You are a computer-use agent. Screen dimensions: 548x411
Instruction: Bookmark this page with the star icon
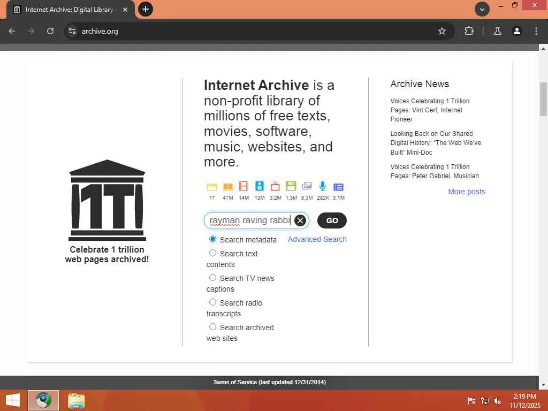tap(442, 31)
